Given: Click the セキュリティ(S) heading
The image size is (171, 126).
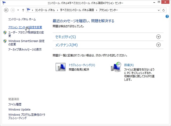Looking at the screenshot, I should pos(65,37).
